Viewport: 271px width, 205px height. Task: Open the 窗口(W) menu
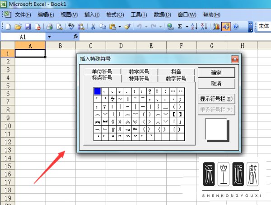tap(187, 15)
